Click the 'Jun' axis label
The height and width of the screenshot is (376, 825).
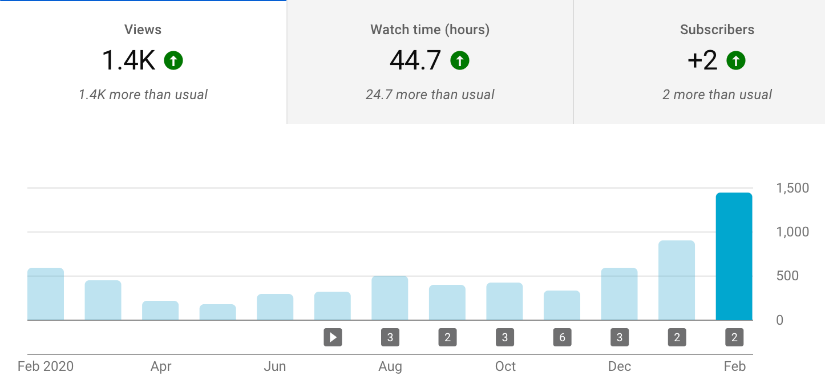coord(275,366)
